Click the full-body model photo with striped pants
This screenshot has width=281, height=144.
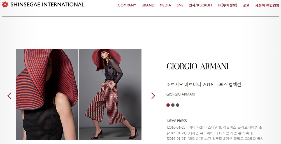point(110,94)
